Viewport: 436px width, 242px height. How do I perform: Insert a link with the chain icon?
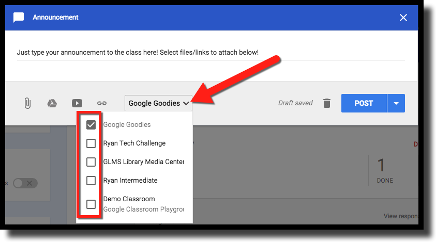pos(102,103)
